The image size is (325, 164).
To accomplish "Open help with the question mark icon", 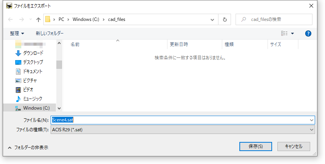I will pos(308,33).
